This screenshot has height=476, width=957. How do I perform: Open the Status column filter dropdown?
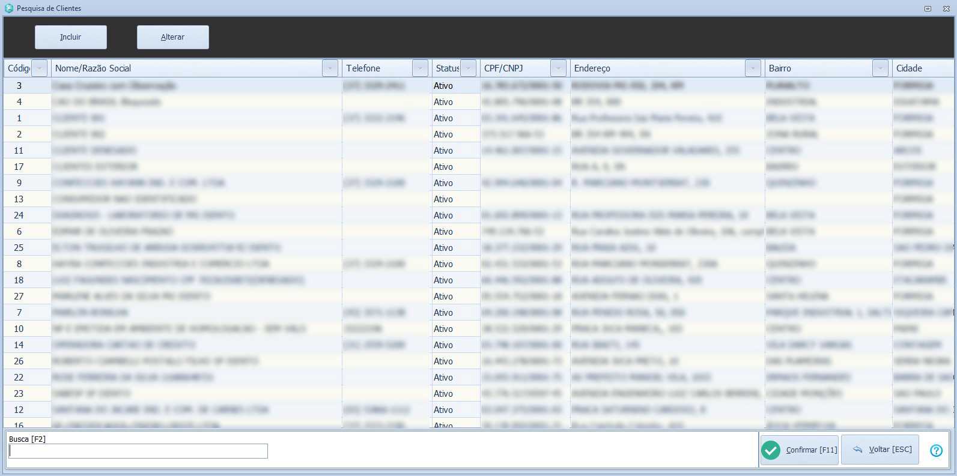(x=469, y=68)
